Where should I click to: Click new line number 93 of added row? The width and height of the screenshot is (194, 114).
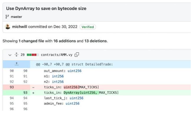coord(25,92)
